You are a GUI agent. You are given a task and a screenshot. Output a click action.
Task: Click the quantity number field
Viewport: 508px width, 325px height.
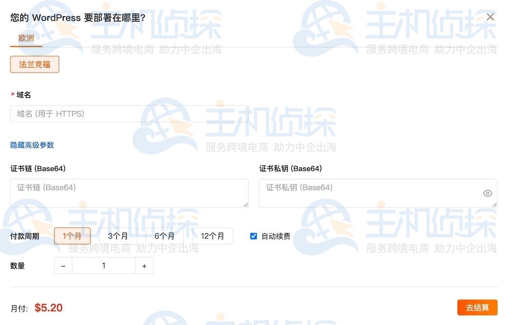pyautogui.click(x=103, y=265)
